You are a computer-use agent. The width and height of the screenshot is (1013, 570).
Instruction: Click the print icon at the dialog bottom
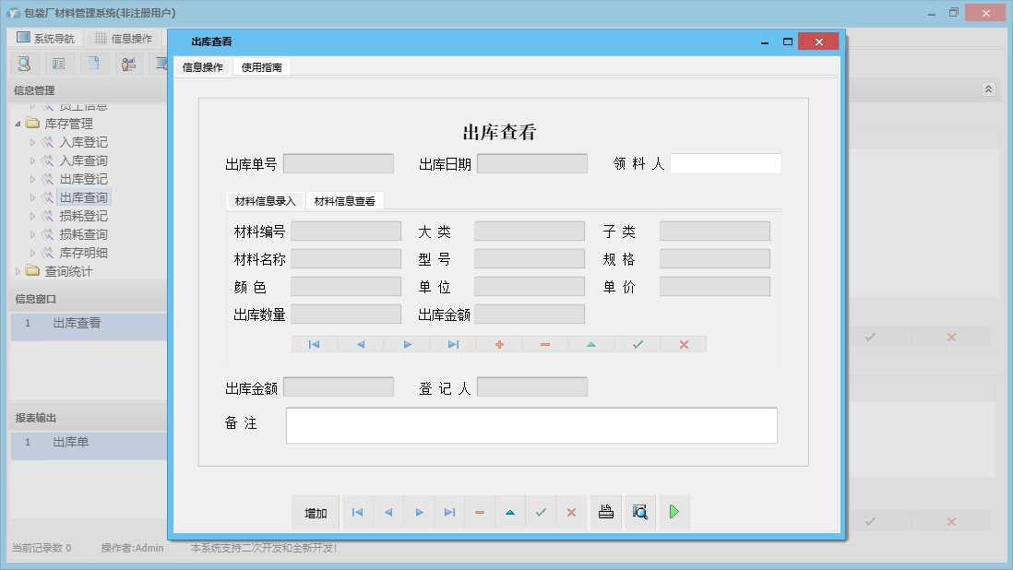point(606,512)
